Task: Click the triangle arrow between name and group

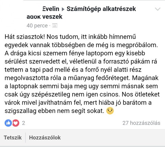Action: [x=63, y=9]
